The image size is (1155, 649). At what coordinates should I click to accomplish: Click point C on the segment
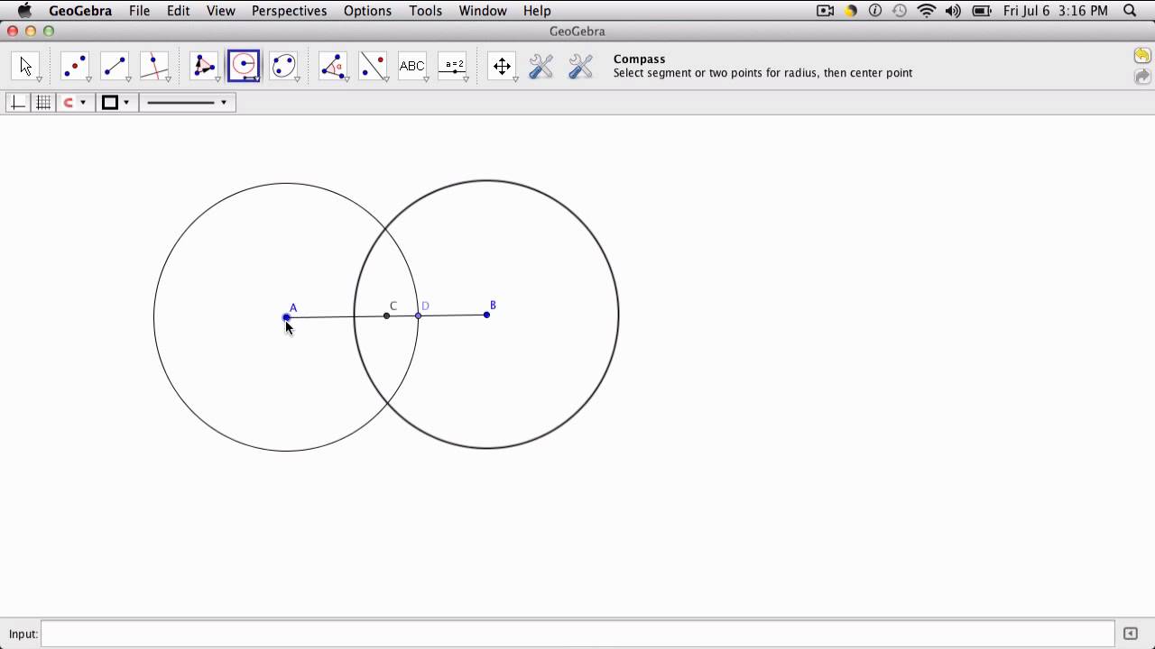pos(386,315)
